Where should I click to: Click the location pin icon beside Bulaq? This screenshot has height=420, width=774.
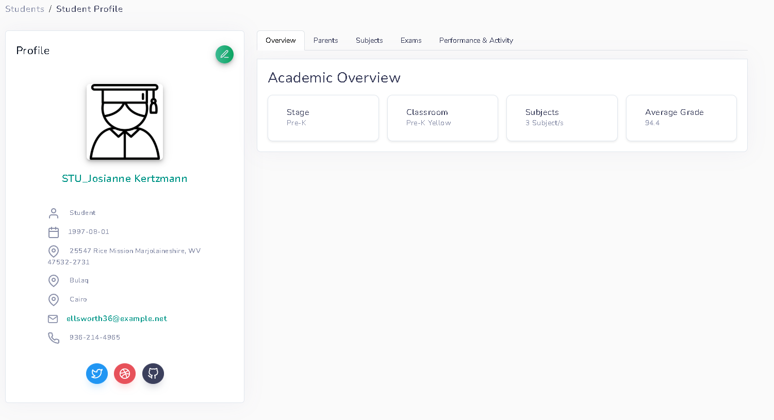pyautogui.click(x=54, y=280)
